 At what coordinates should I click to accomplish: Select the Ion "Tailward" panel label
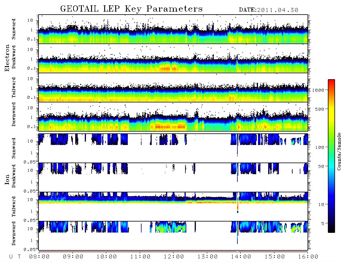tap(14, 207)
